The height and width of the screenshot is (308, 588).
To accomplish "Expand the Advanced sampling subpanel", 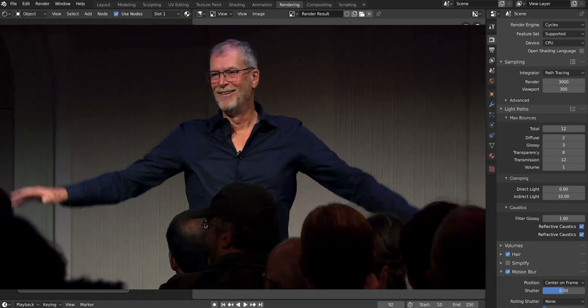I will [x=518, y=100].
